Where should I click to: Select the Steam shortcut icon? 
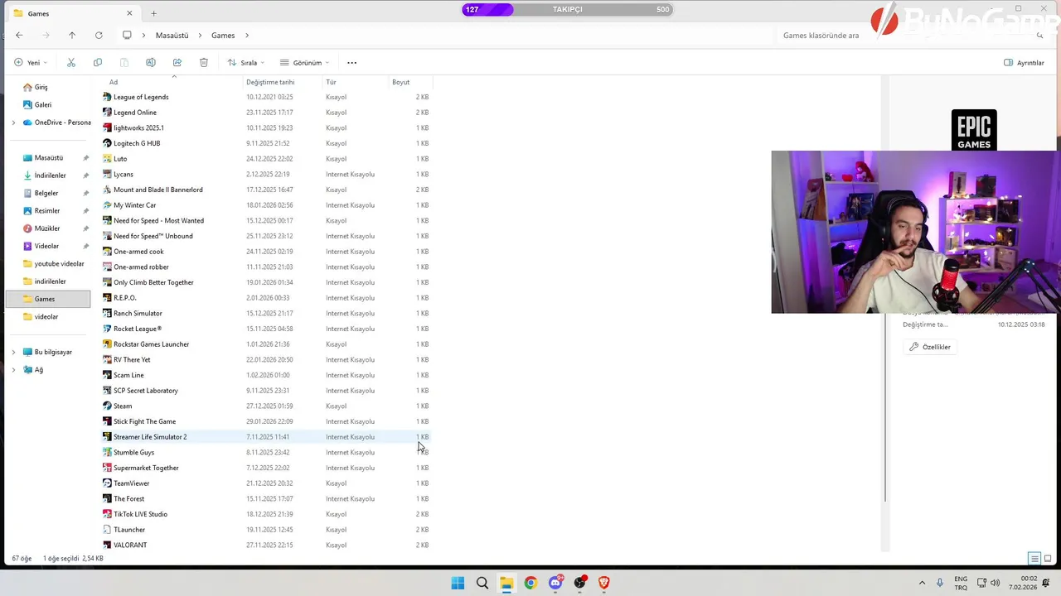(107, 406)
